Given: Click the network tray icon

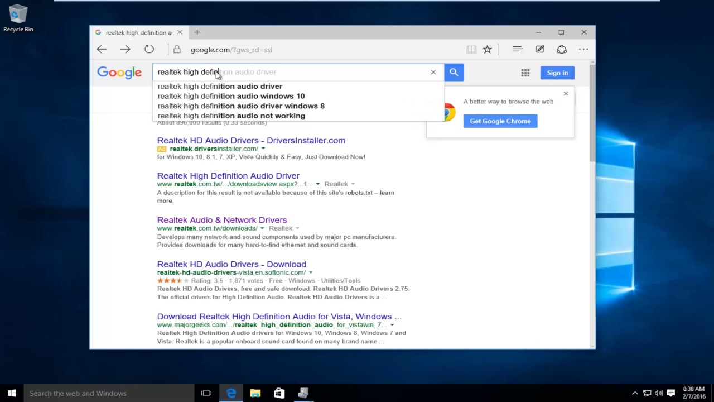Looking at the screenshot, I should (647, 393).
